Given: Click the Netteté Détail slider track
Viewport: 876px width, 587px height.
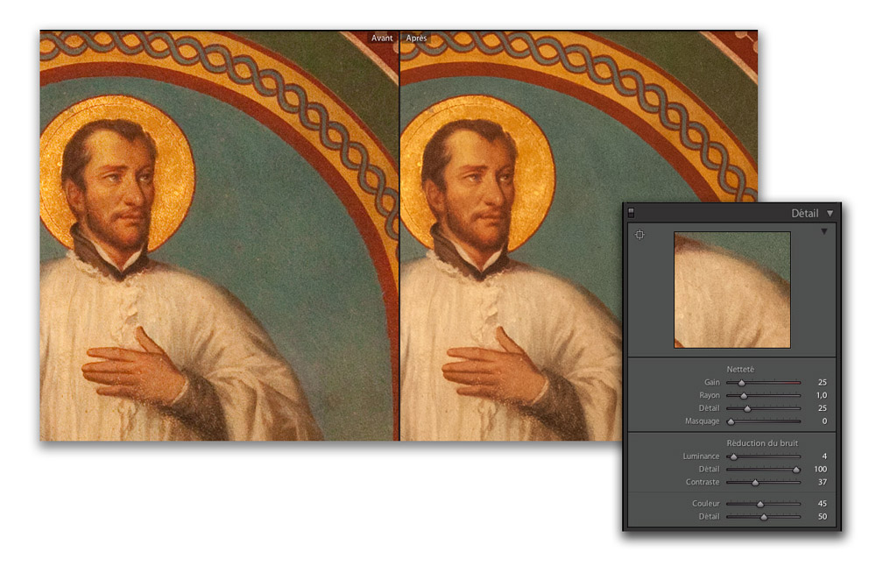Looking at the screenshot, I should point(763,408).
